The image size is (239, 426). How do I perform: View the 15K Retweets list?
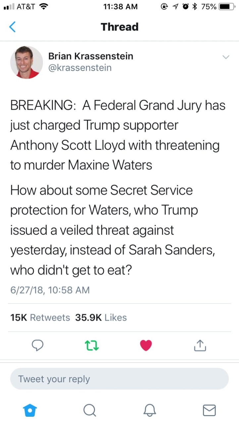[40, 318]
